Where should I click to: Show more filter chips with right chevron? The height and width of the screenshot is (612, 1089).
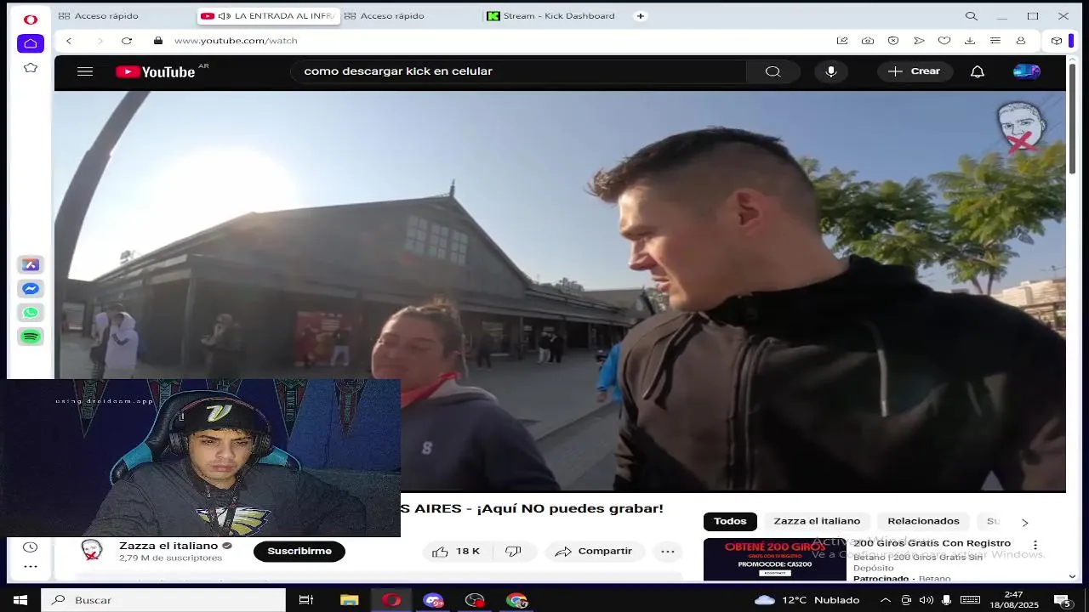coord(1024,522)
